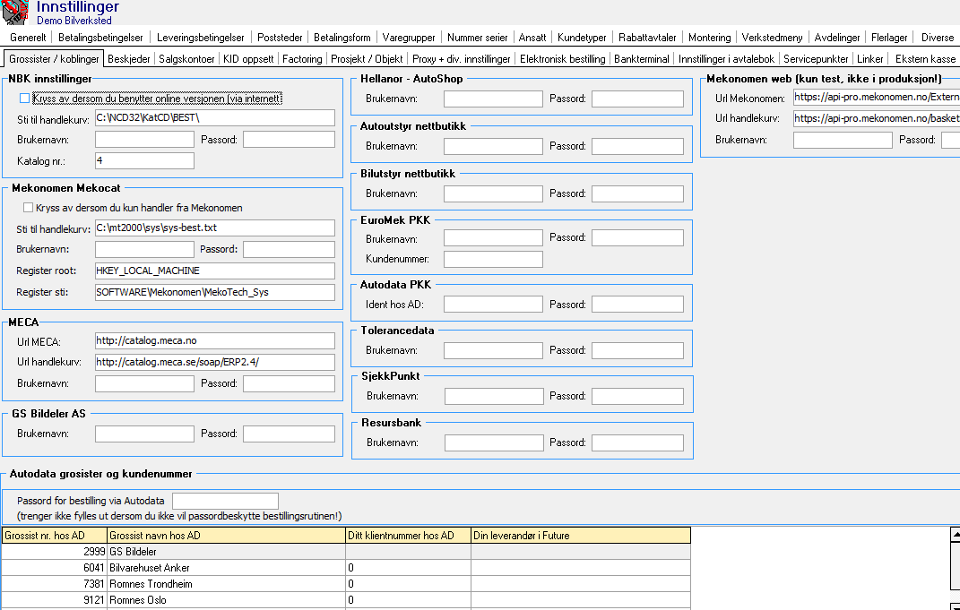Select the Bilvarehuset Anker row
Screen dimensions: 960x610
(346, 568)
